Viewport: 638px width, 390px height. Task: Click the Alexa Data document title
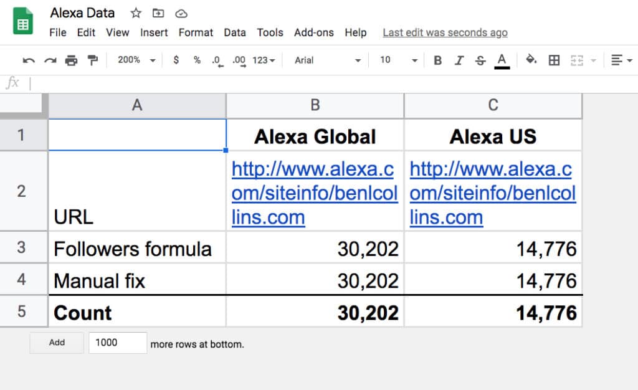82,13
